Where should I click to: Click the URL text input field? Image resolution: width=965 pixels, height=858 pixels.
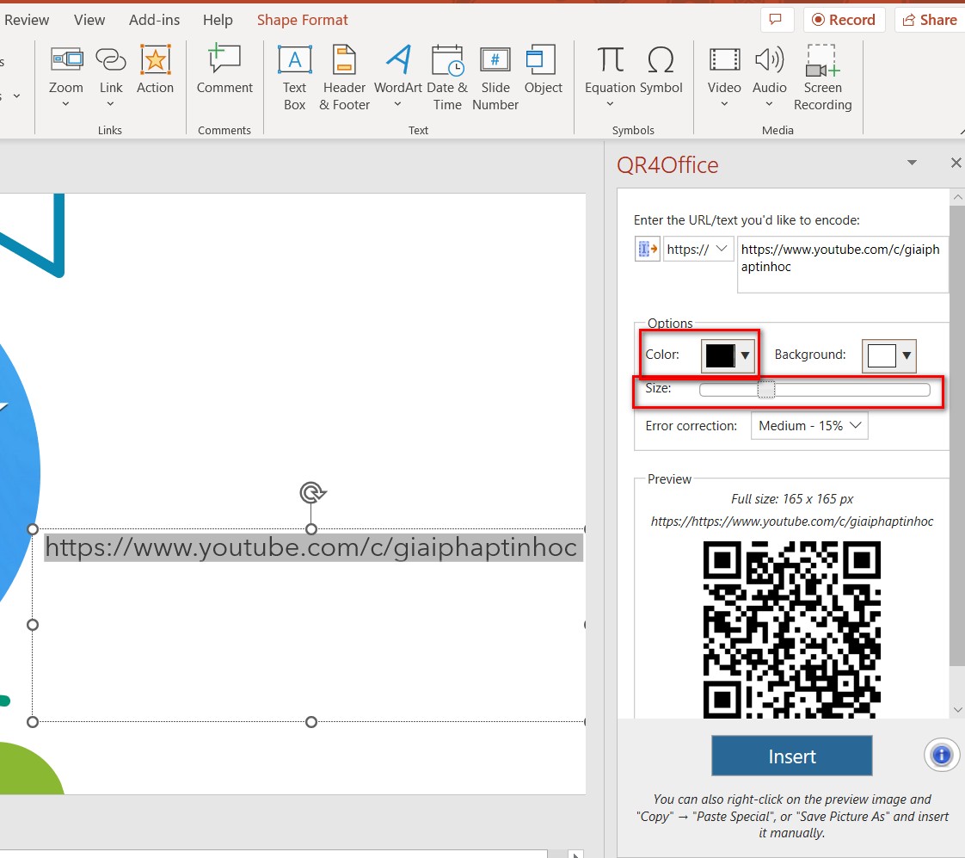click(843, 264)
